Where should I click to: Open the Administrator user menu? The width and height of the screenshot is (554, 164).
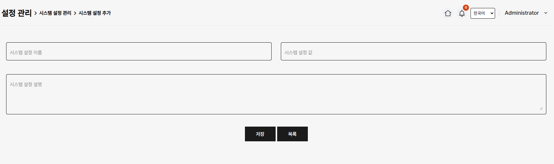521,13
